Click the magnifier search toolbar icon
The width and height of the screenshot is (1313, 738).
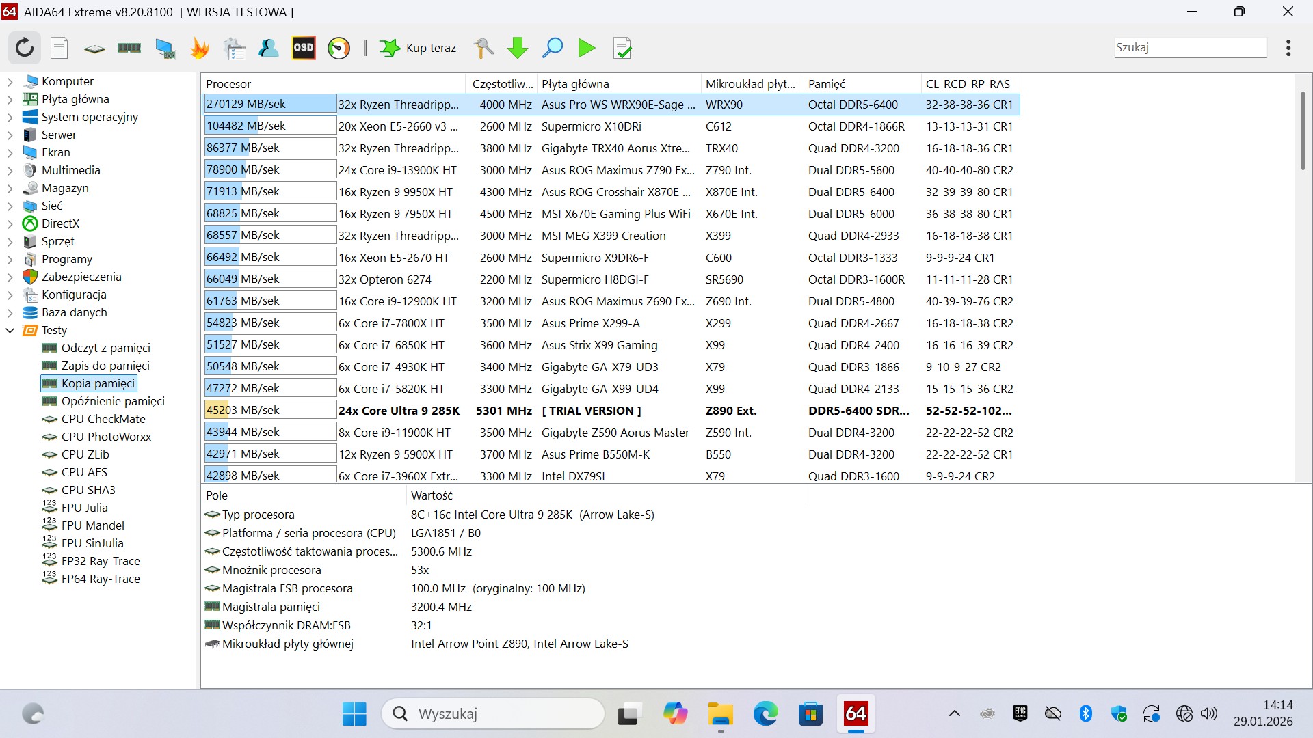552,48
